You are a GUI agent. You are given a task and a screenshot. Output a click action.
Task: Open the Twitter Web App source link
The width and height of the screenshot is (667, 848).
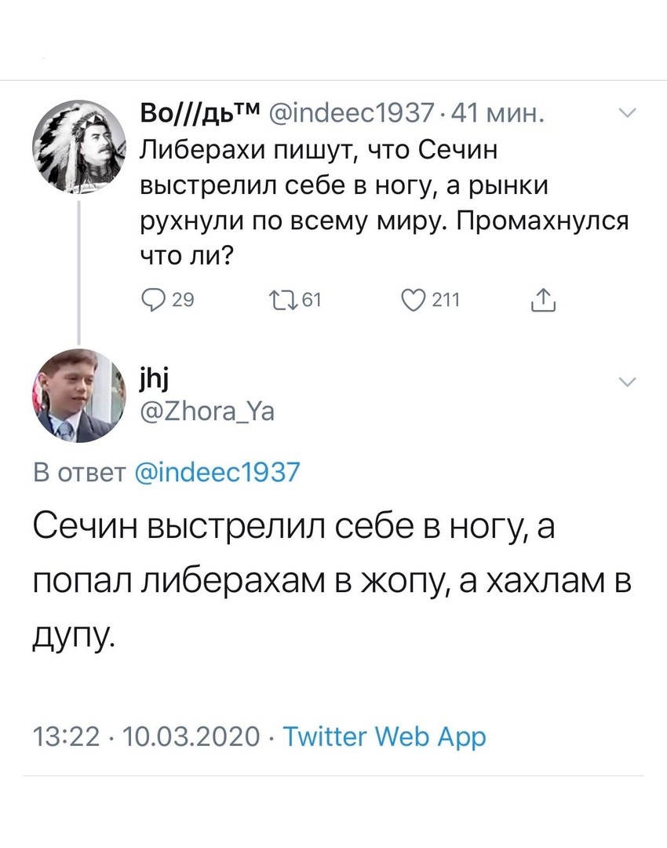pyautogui.click(x=384, y=737)
